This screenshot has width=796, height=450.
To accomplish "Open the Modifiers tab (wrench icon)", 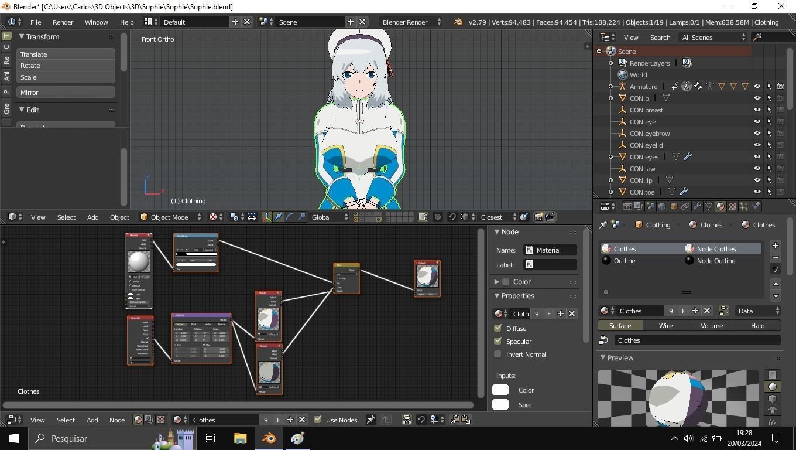I will tap(697, 206).
